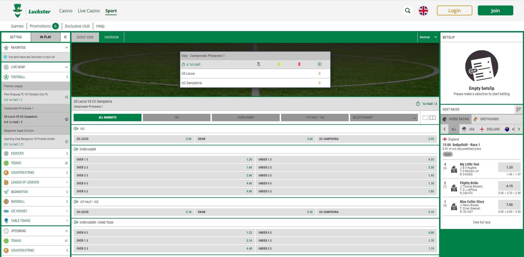
Task: Select the Greyhounds racing icon in Next Races
Action: point(475,119)
